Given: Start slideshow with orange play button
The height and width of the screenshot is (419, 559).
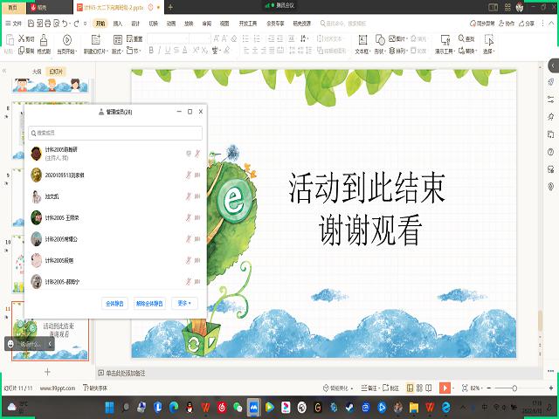Looking at the screenshot, I should pos(445,388).
